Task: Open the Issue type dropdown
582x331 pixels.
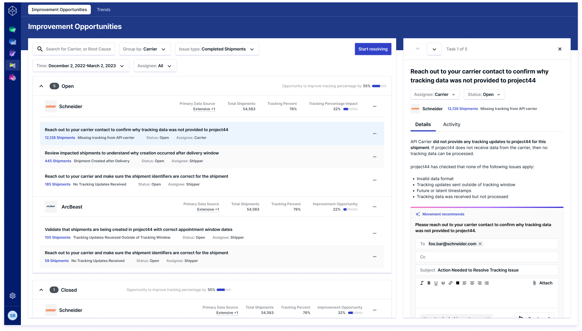Action: pos(217,49)
